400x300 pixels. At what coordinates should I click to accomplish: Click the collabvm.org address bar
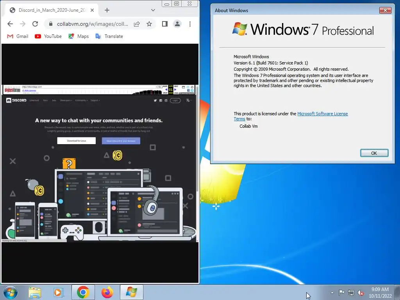tap(92, 24)
